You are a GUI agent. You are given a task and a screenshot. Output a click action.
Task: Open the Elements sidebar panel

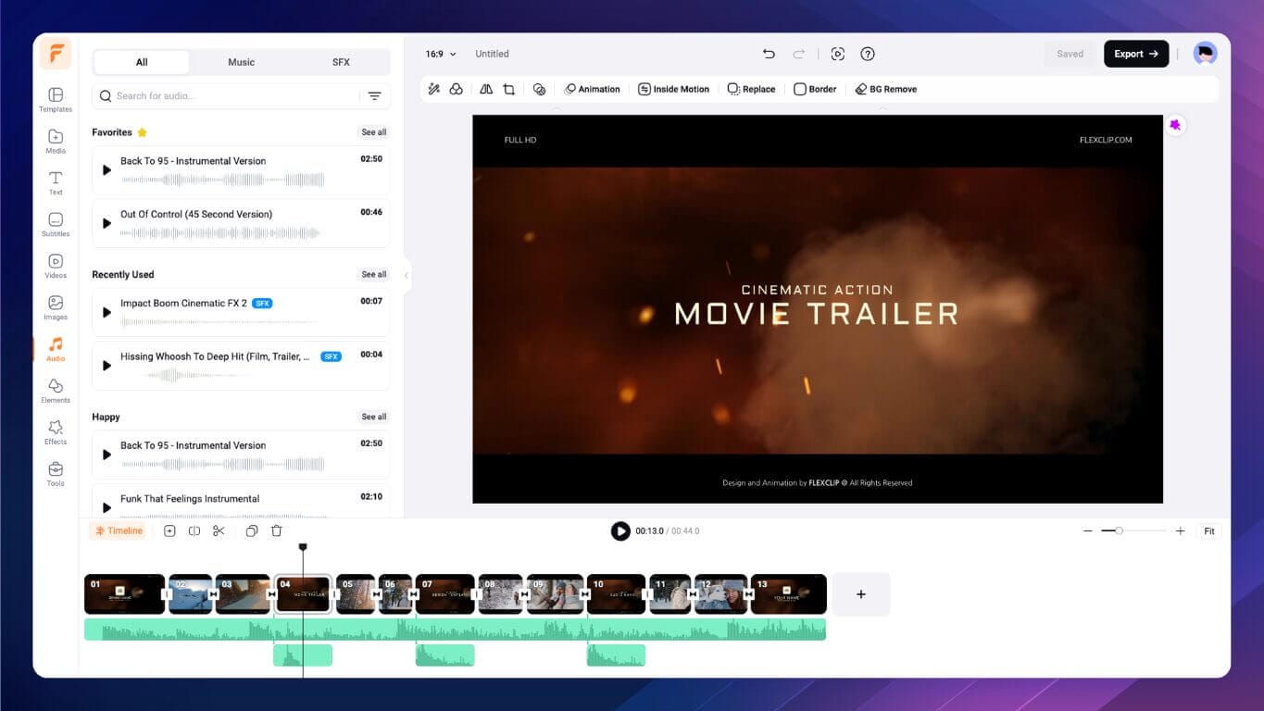click(56, 391)
